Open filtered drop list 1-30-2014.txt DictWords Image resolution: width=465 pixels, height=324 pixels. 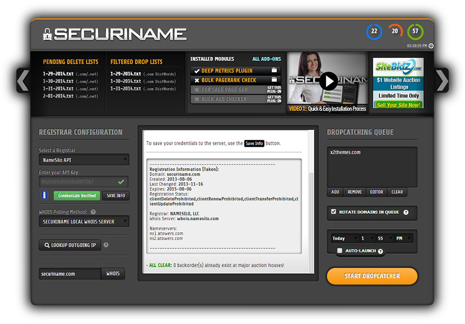coord(143,81)
